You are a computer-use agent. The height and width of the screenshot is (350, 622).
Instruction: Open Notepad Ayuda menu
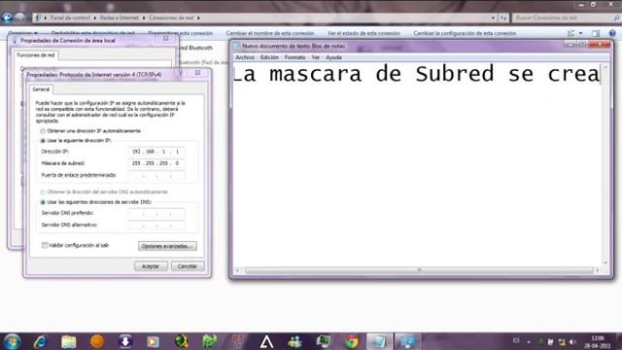333,57
